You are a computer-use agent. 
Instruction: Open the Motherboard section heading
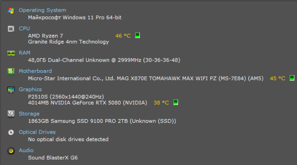click(35, 71)
